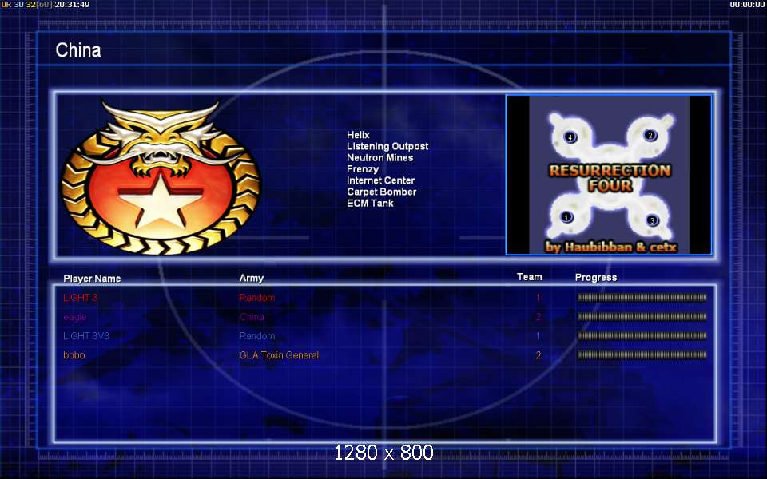Screen dimensions: 767x479
Task: Select player bobo in the list
Action: pos(74,354)
